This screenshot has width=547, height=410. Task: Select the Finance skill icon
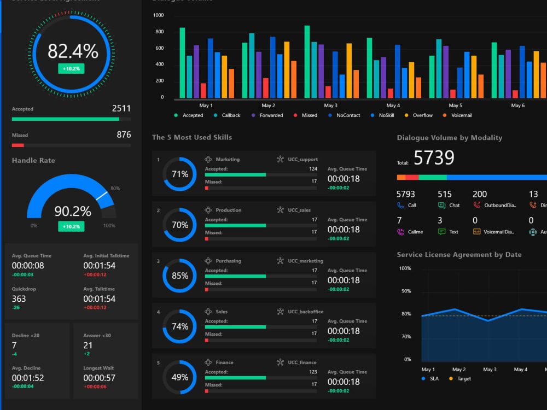(x=208, y=362)
